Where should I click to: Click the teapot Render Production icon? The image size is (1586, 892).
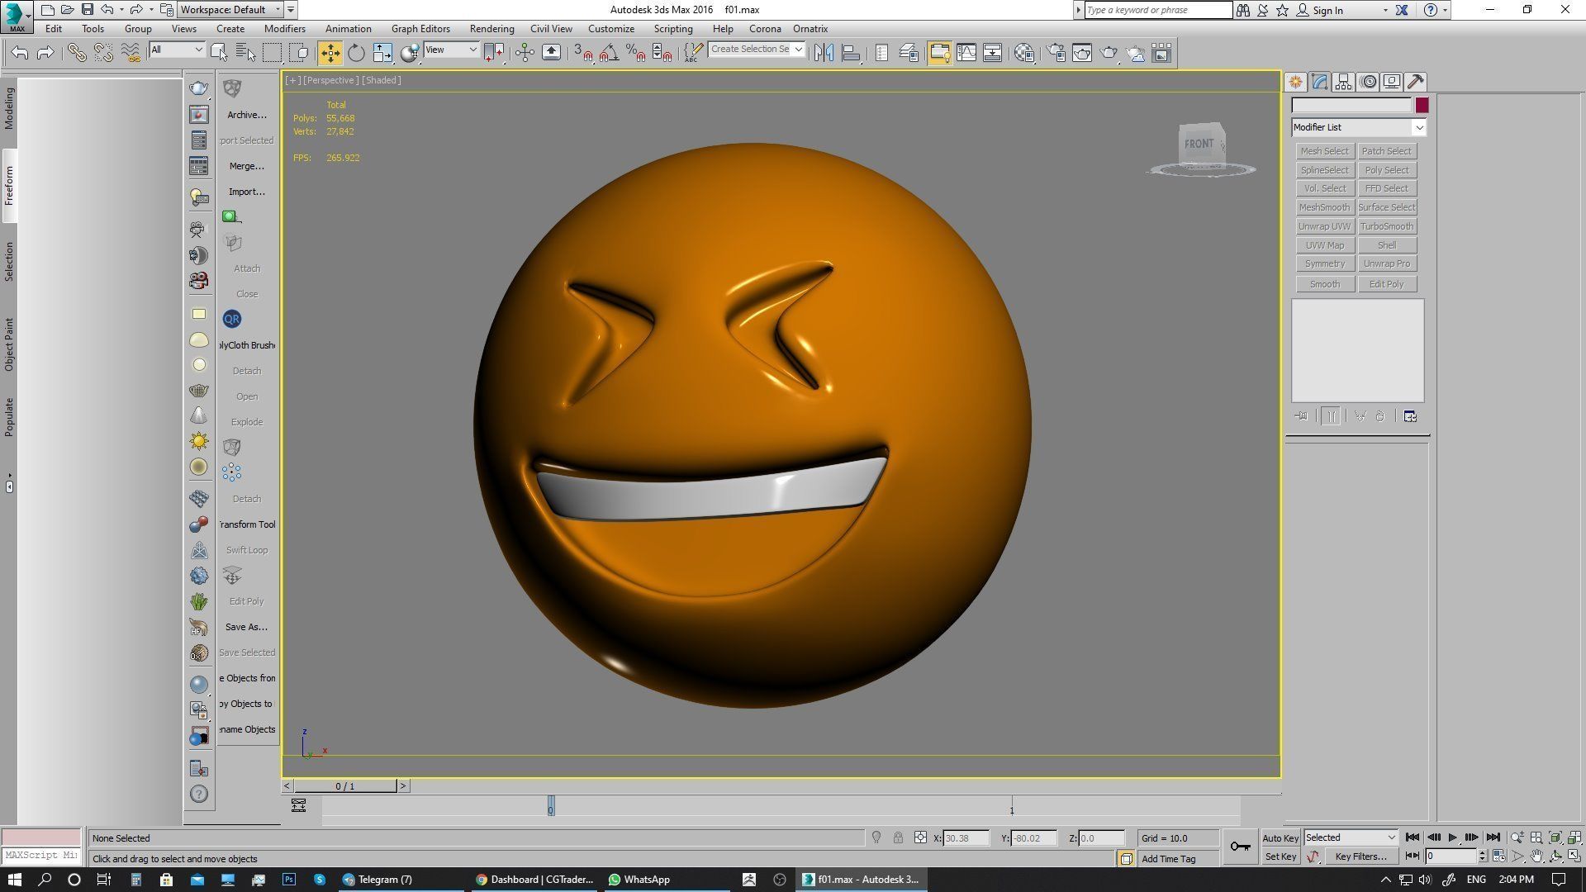coord(1109,53)
